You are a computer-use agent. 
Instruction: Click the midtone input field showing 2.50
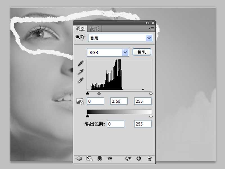click(119, 101)
